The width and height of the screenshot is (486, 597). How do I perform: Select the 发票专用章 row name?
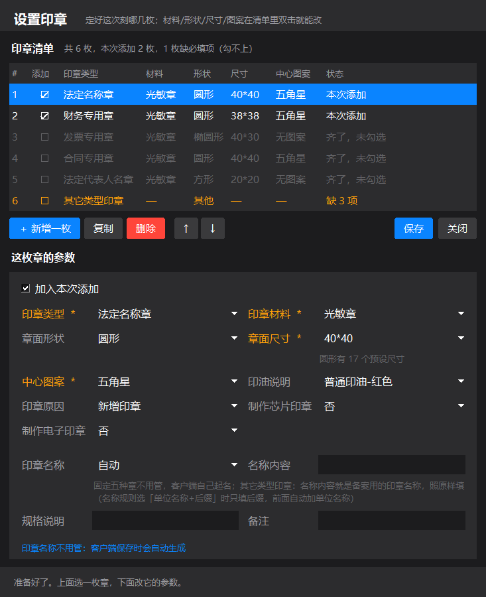[x=88, y=137]
